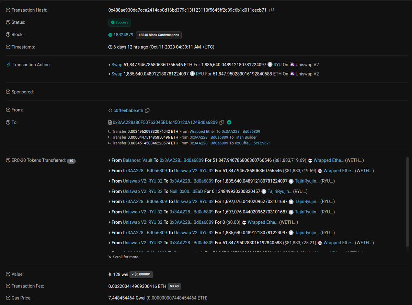Click the Sponsored help question icon
The width and height of the screenshot is (412, 305).
coord(8,92)
